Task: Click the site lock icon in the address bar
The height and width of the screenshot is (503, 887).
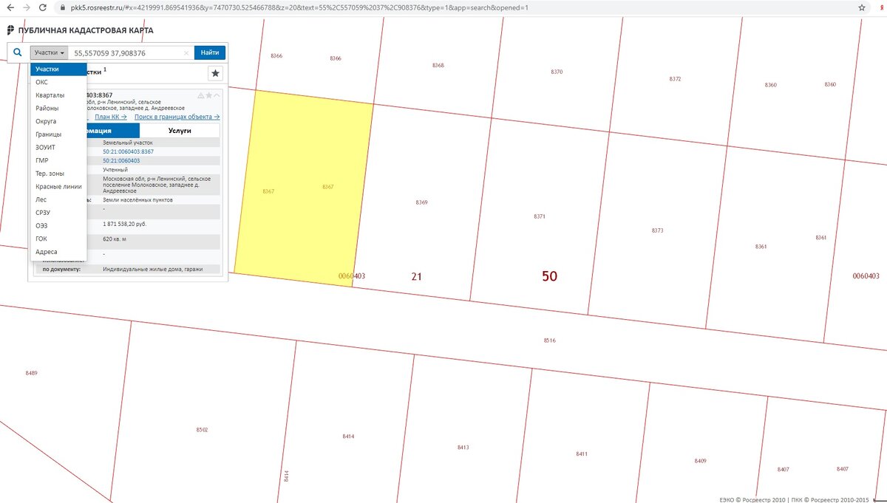Action: pos(64,7)
